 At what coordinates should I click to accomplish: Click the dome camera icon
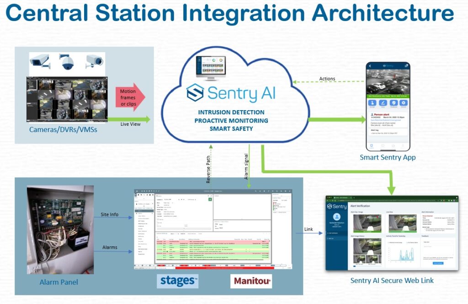67,62
